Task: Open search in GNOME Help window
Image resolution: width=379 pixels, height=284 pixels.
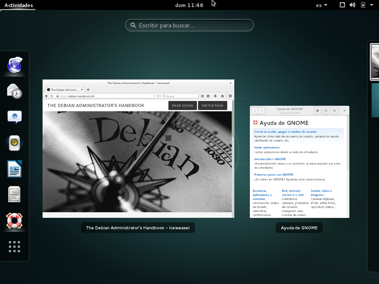Action: tap(326, 111)
